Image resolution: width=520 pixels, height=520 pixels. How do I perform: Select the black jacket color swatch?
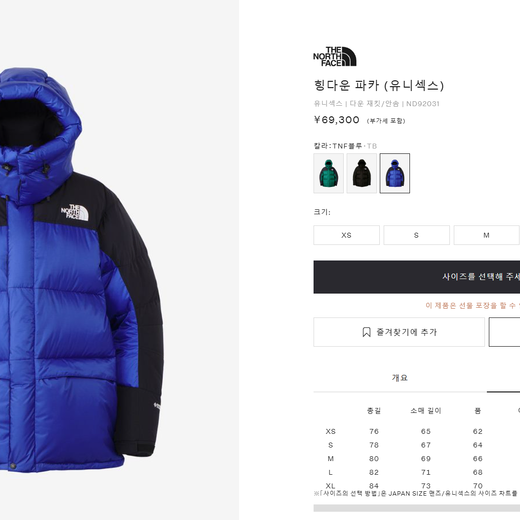tap(362, 173)
